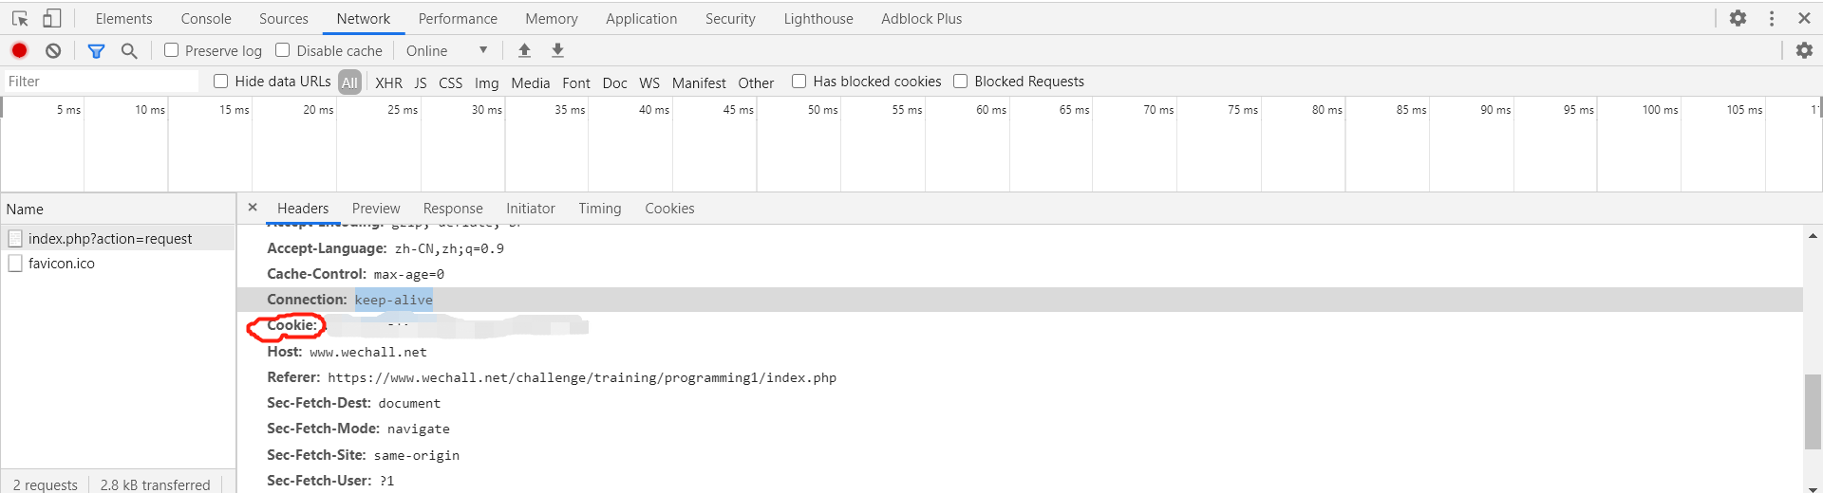Screen dimensions: 1823x493
Task: Open the Online throttling dropdown
Action: (x=446, y=50)
